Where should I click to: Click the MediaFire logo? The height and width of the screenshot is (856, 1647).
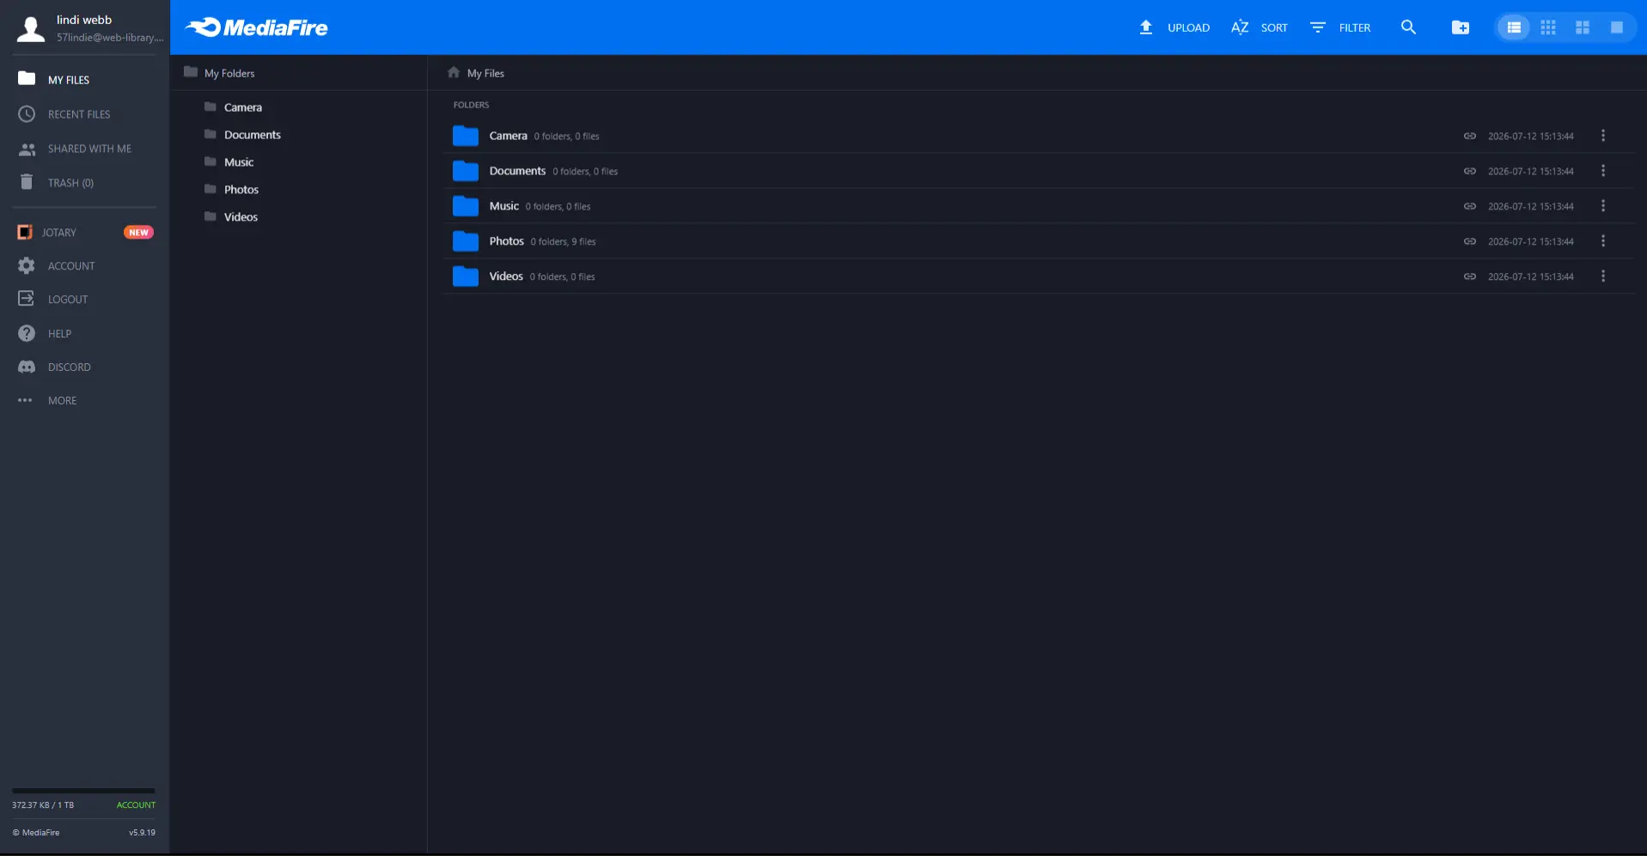256,27
